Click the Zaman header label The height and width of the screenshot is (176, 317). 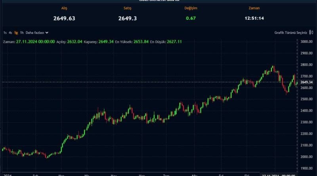pyautogui.click(x=254, y=8)
